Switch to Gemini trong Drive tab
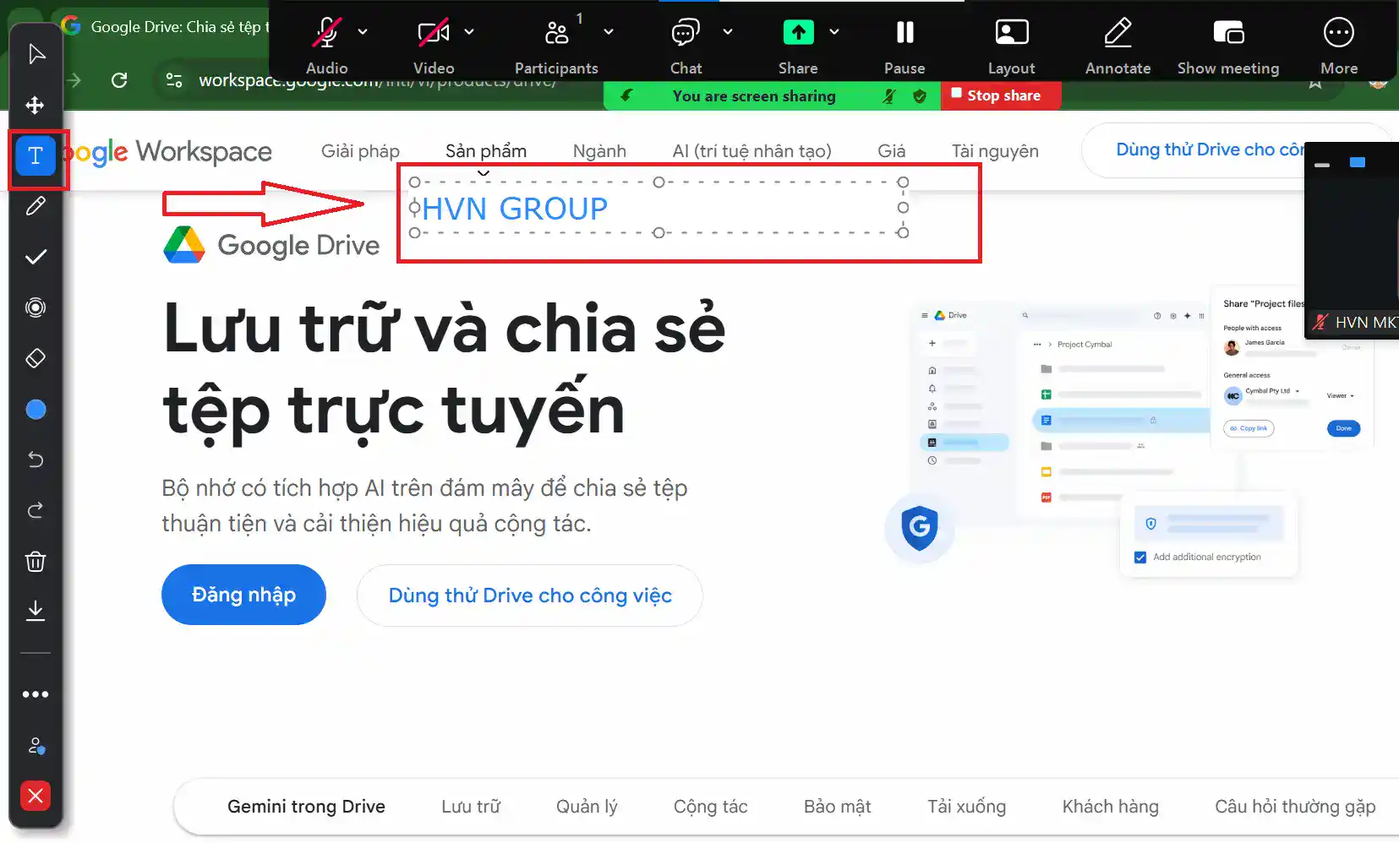Viewport: 1399px width, 843px height. coord(306,807)
